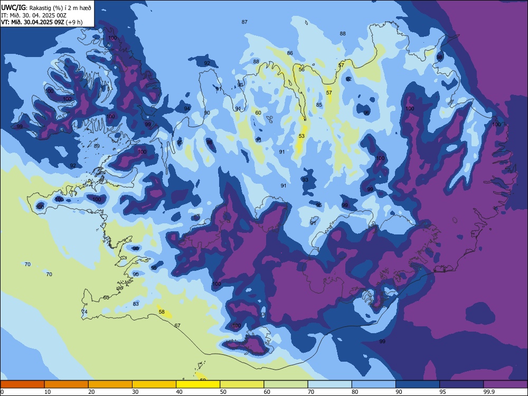Click the 0–10 dark orange legend swatch
This screenshot has width=528, height=396.
tap(22, 384)
